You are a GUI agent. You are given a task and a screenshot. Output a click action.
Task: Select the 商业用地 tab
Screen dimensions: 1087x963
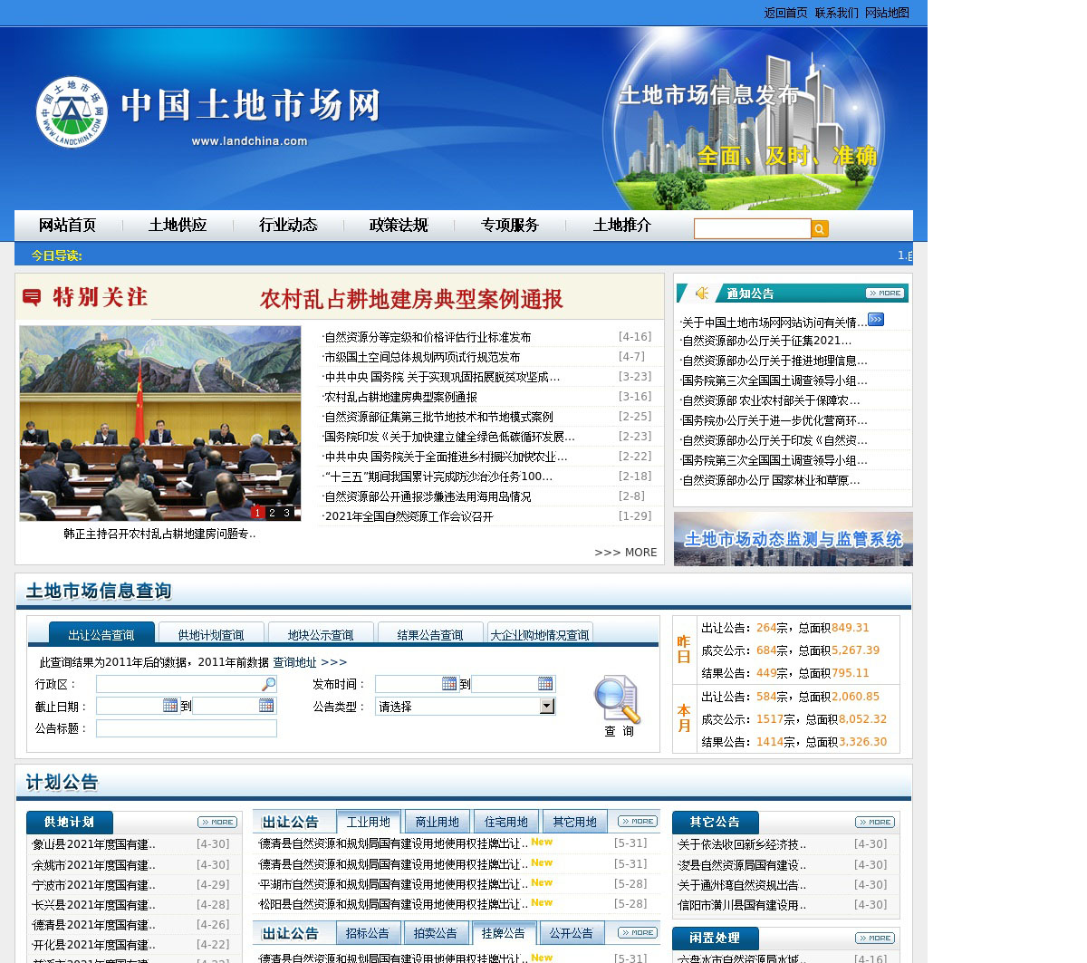coord(437,822)
